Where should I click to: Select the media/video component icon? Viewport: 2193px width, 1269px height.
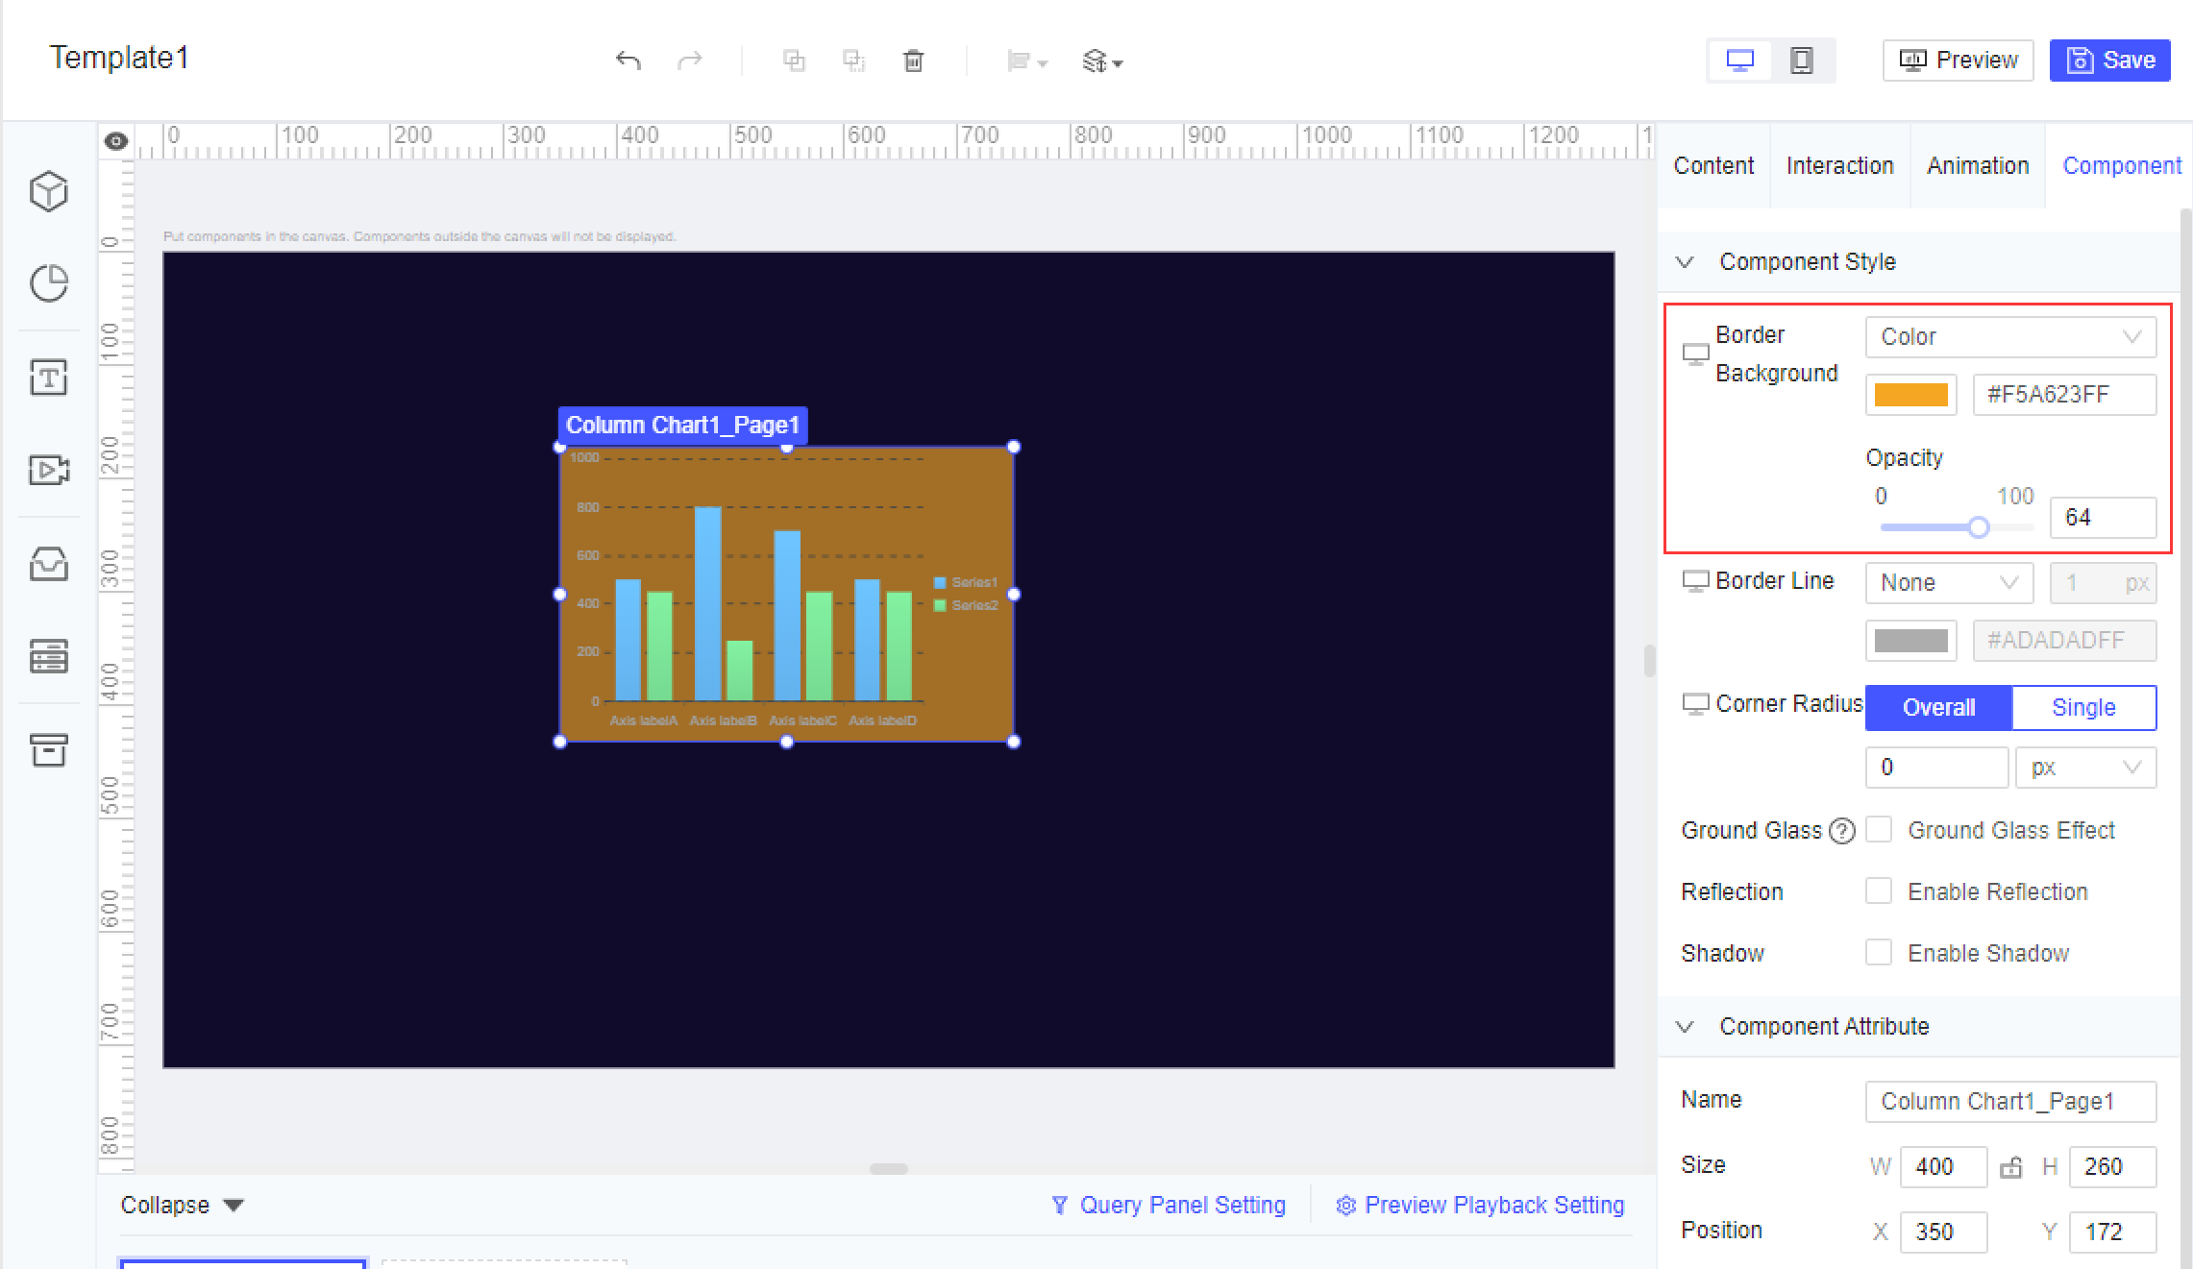(48, 470)
